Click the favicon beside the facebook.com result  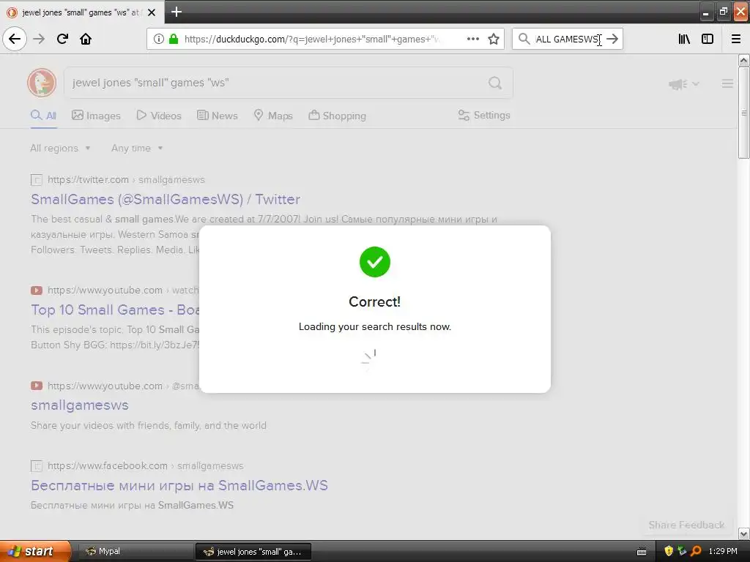[x=37, y=466]
